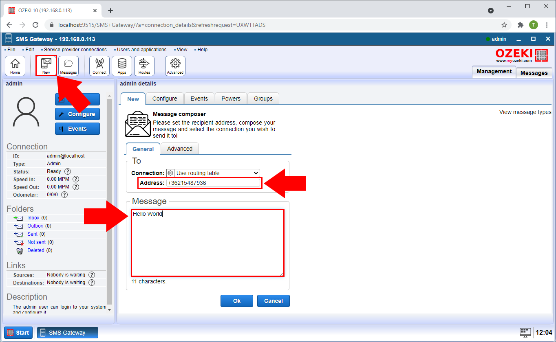Switch to the Advanced composer tab

coord(180,149)
